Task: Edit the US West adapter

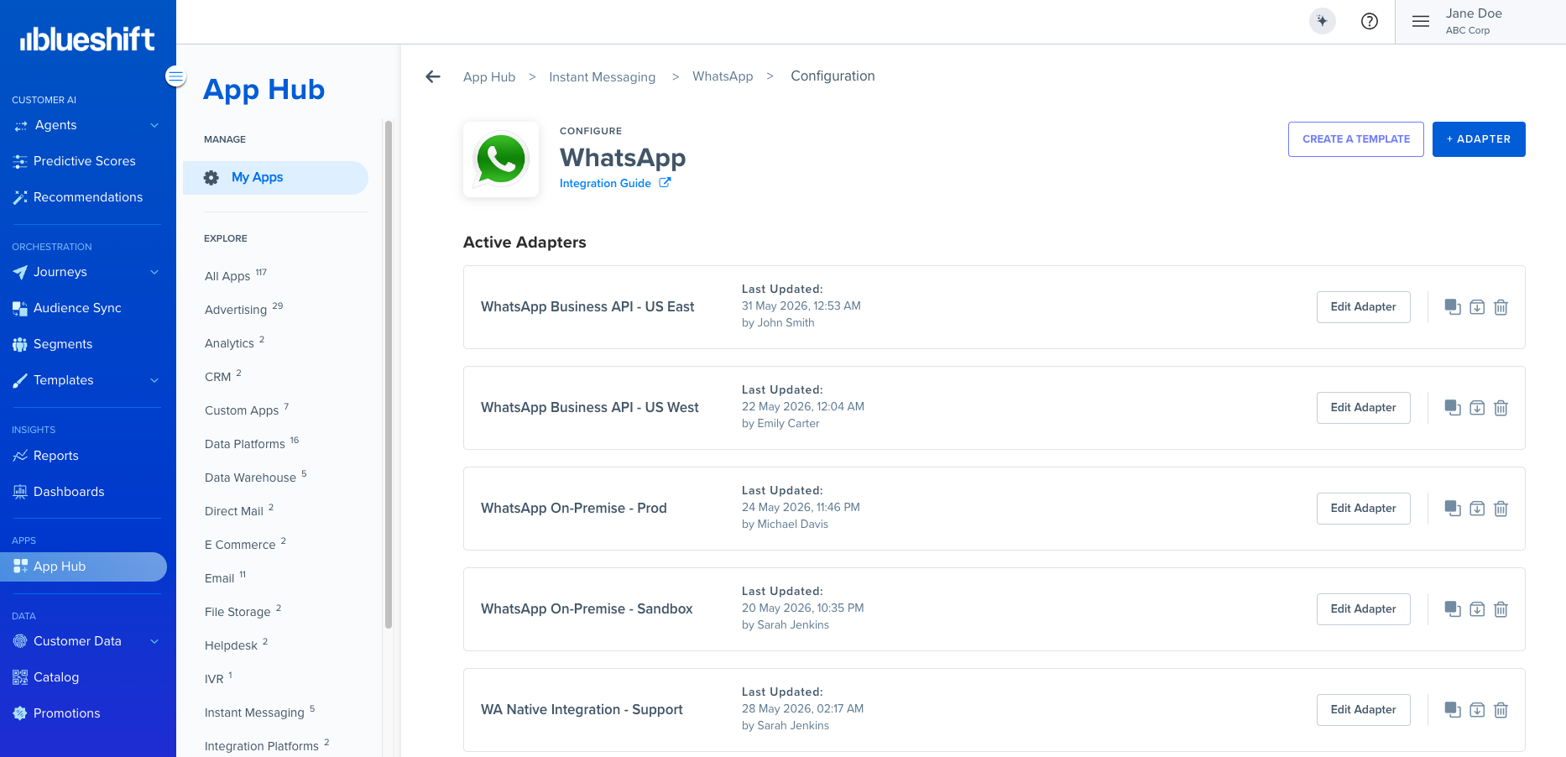Action: (1363, 408)
